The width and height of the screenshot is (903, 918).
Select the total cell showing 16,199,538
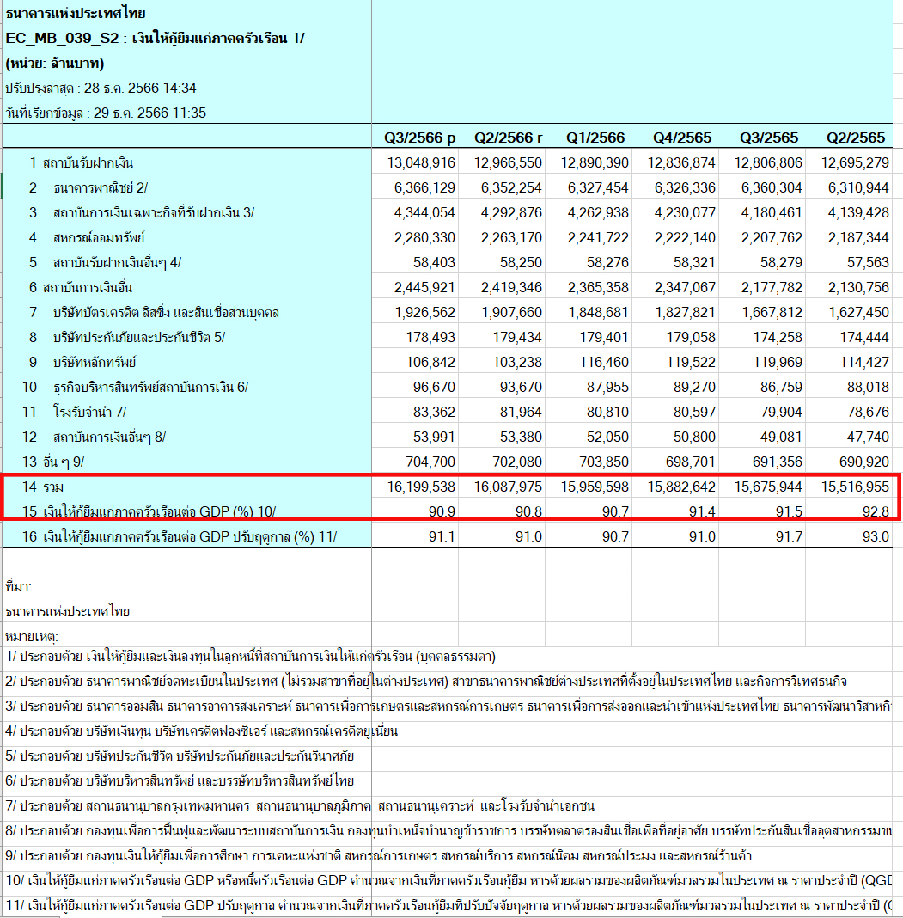coord(421,487)
